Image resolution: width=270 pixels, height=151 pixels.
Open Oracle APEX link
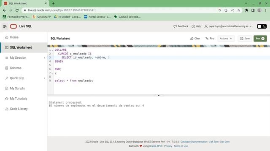tap(156, 146)
